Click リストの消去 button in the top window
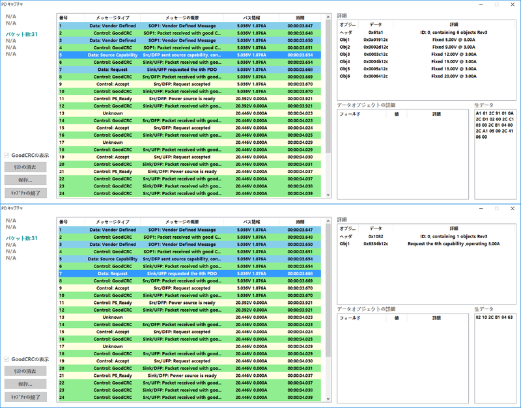 pos(25,167)
